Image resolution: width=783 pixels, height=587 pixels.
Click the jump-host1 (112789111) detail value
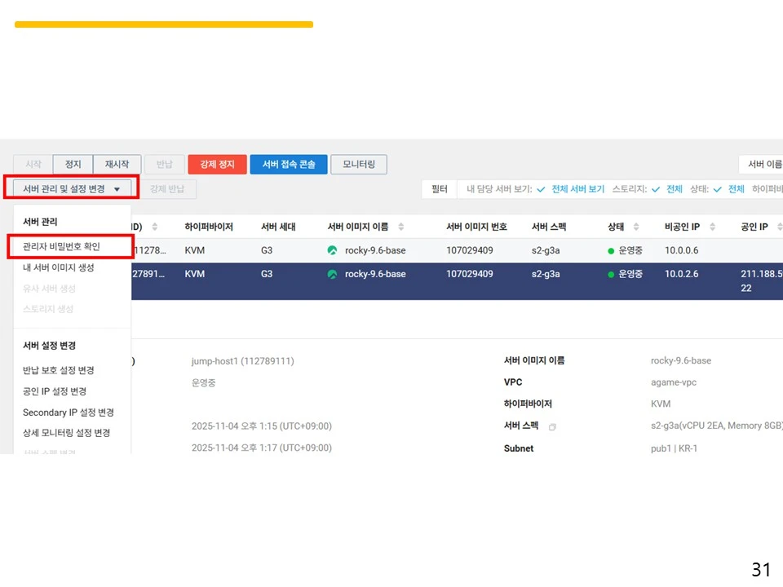[x=243, y=361]
